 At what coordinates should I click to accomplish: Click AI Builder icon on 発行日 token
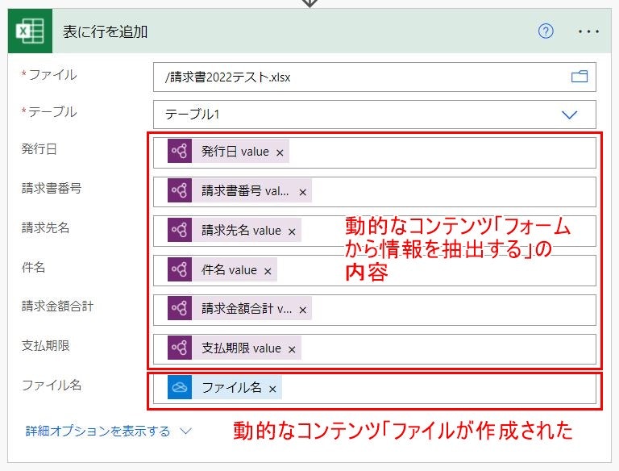coord(180,151)
